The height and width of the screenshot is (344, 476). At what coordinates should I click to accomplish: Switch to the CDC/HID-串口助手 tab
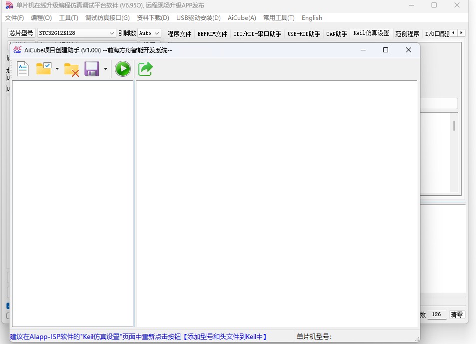pos(257,33)
